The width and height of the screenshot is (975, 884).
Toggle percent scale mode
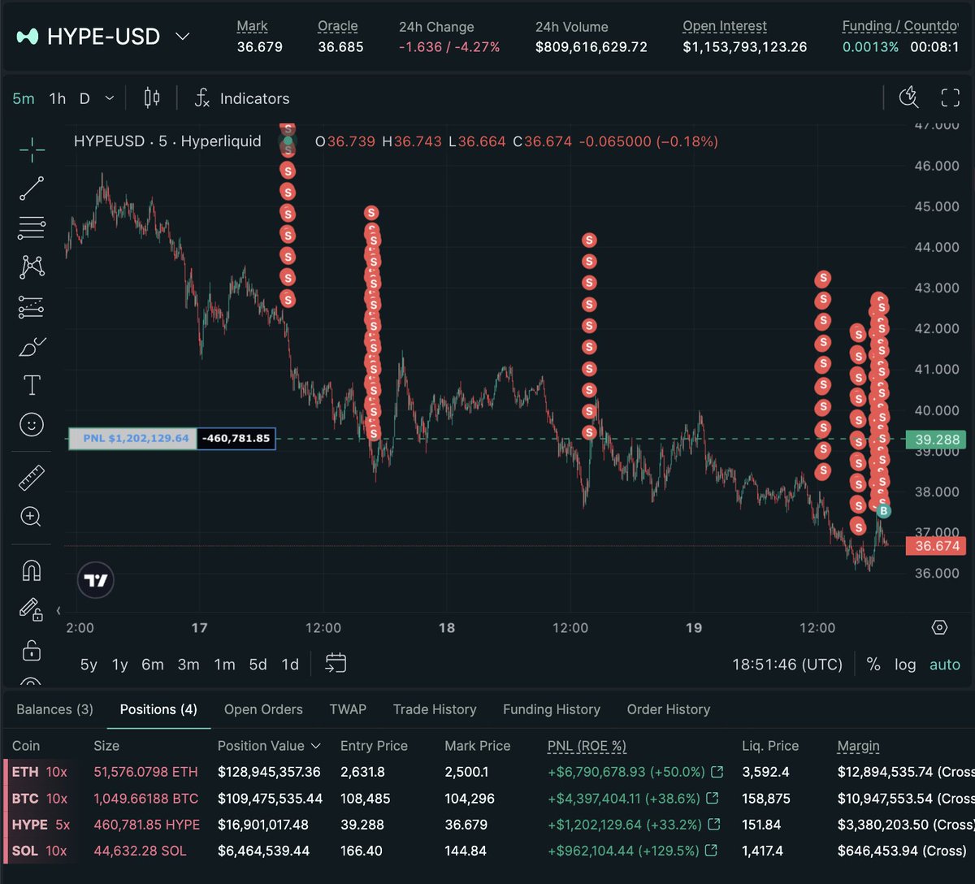coord(873,664)
